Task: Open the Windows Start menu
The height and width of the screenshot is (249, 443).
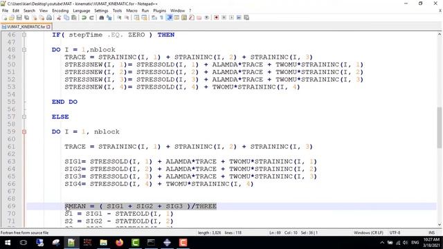Action: coord(8,243)
